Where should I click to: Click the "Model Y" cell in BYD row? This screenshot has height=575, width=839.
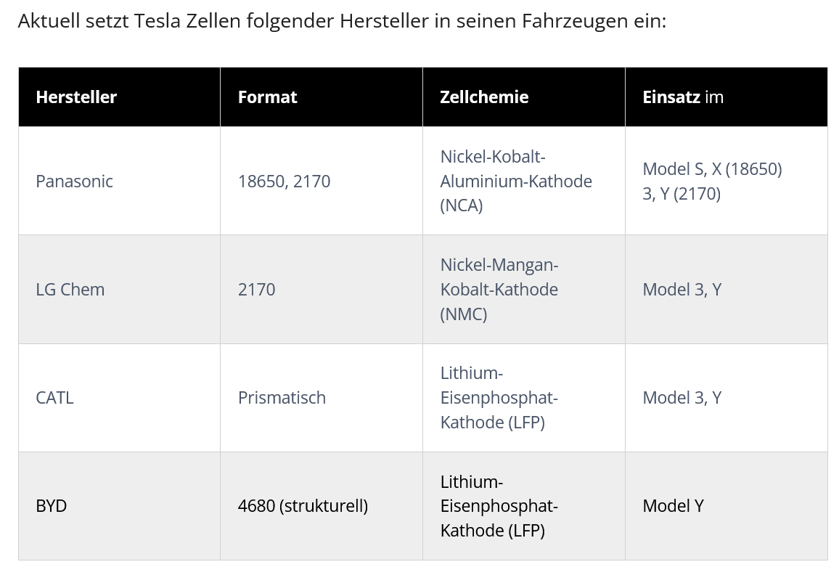tap(673, 505)
